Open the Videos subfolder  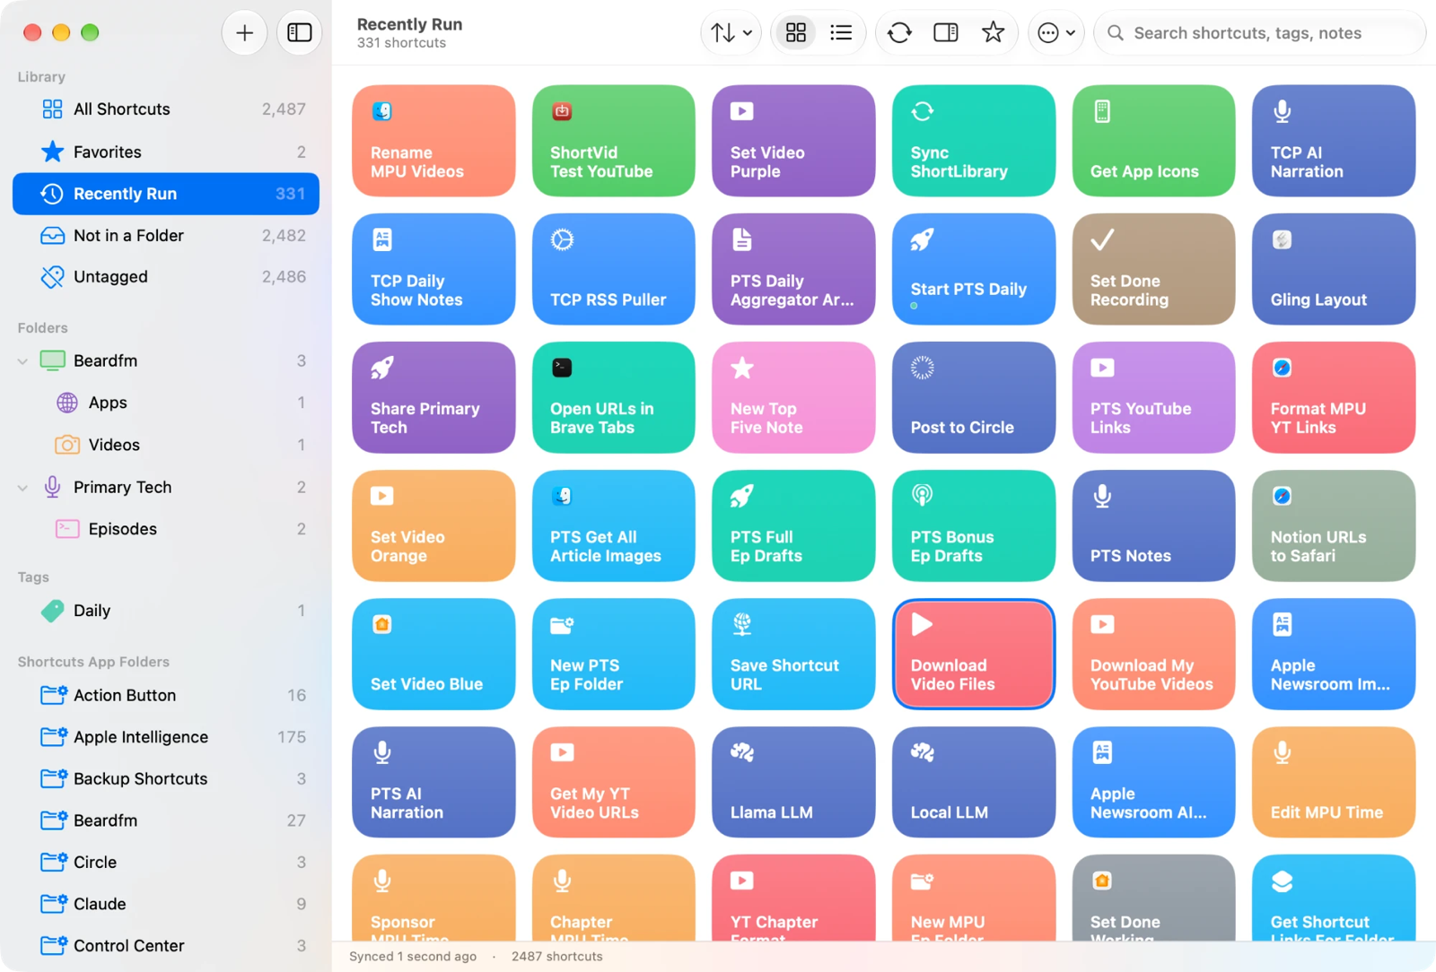coord(166,445)
